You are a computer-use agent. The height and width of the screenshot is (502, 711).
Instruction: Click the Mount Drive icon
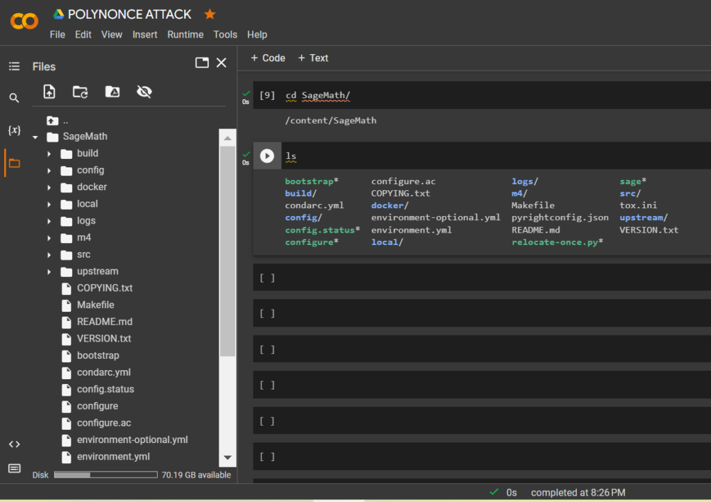click(x=112, y=92)
